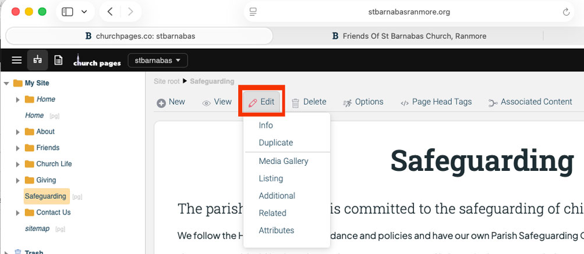Open the Options toolbar button
The image size is (584, 254).
click(363, 102)
